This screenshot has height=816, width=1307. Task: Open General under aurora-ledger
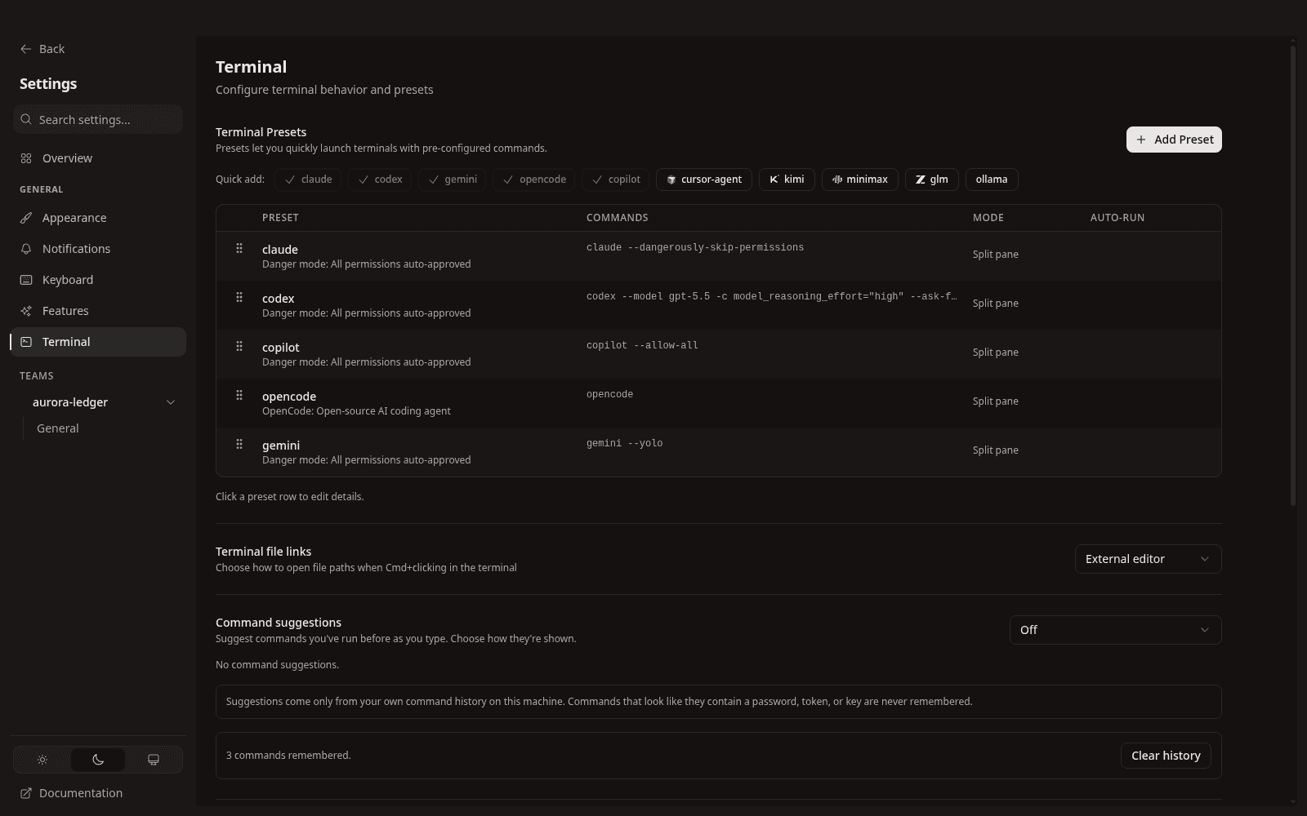[x=58, y=428]
